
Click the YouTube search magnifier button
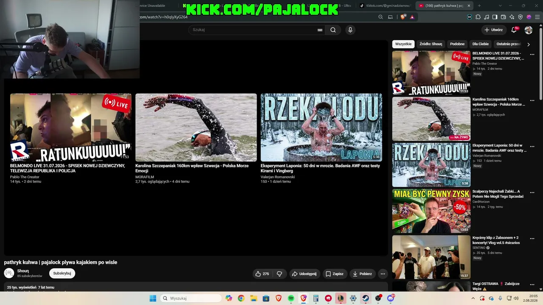tap(333, 30)
